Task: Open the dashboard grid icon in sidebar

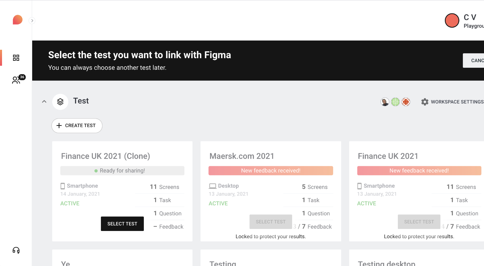Action: point(16,58)
